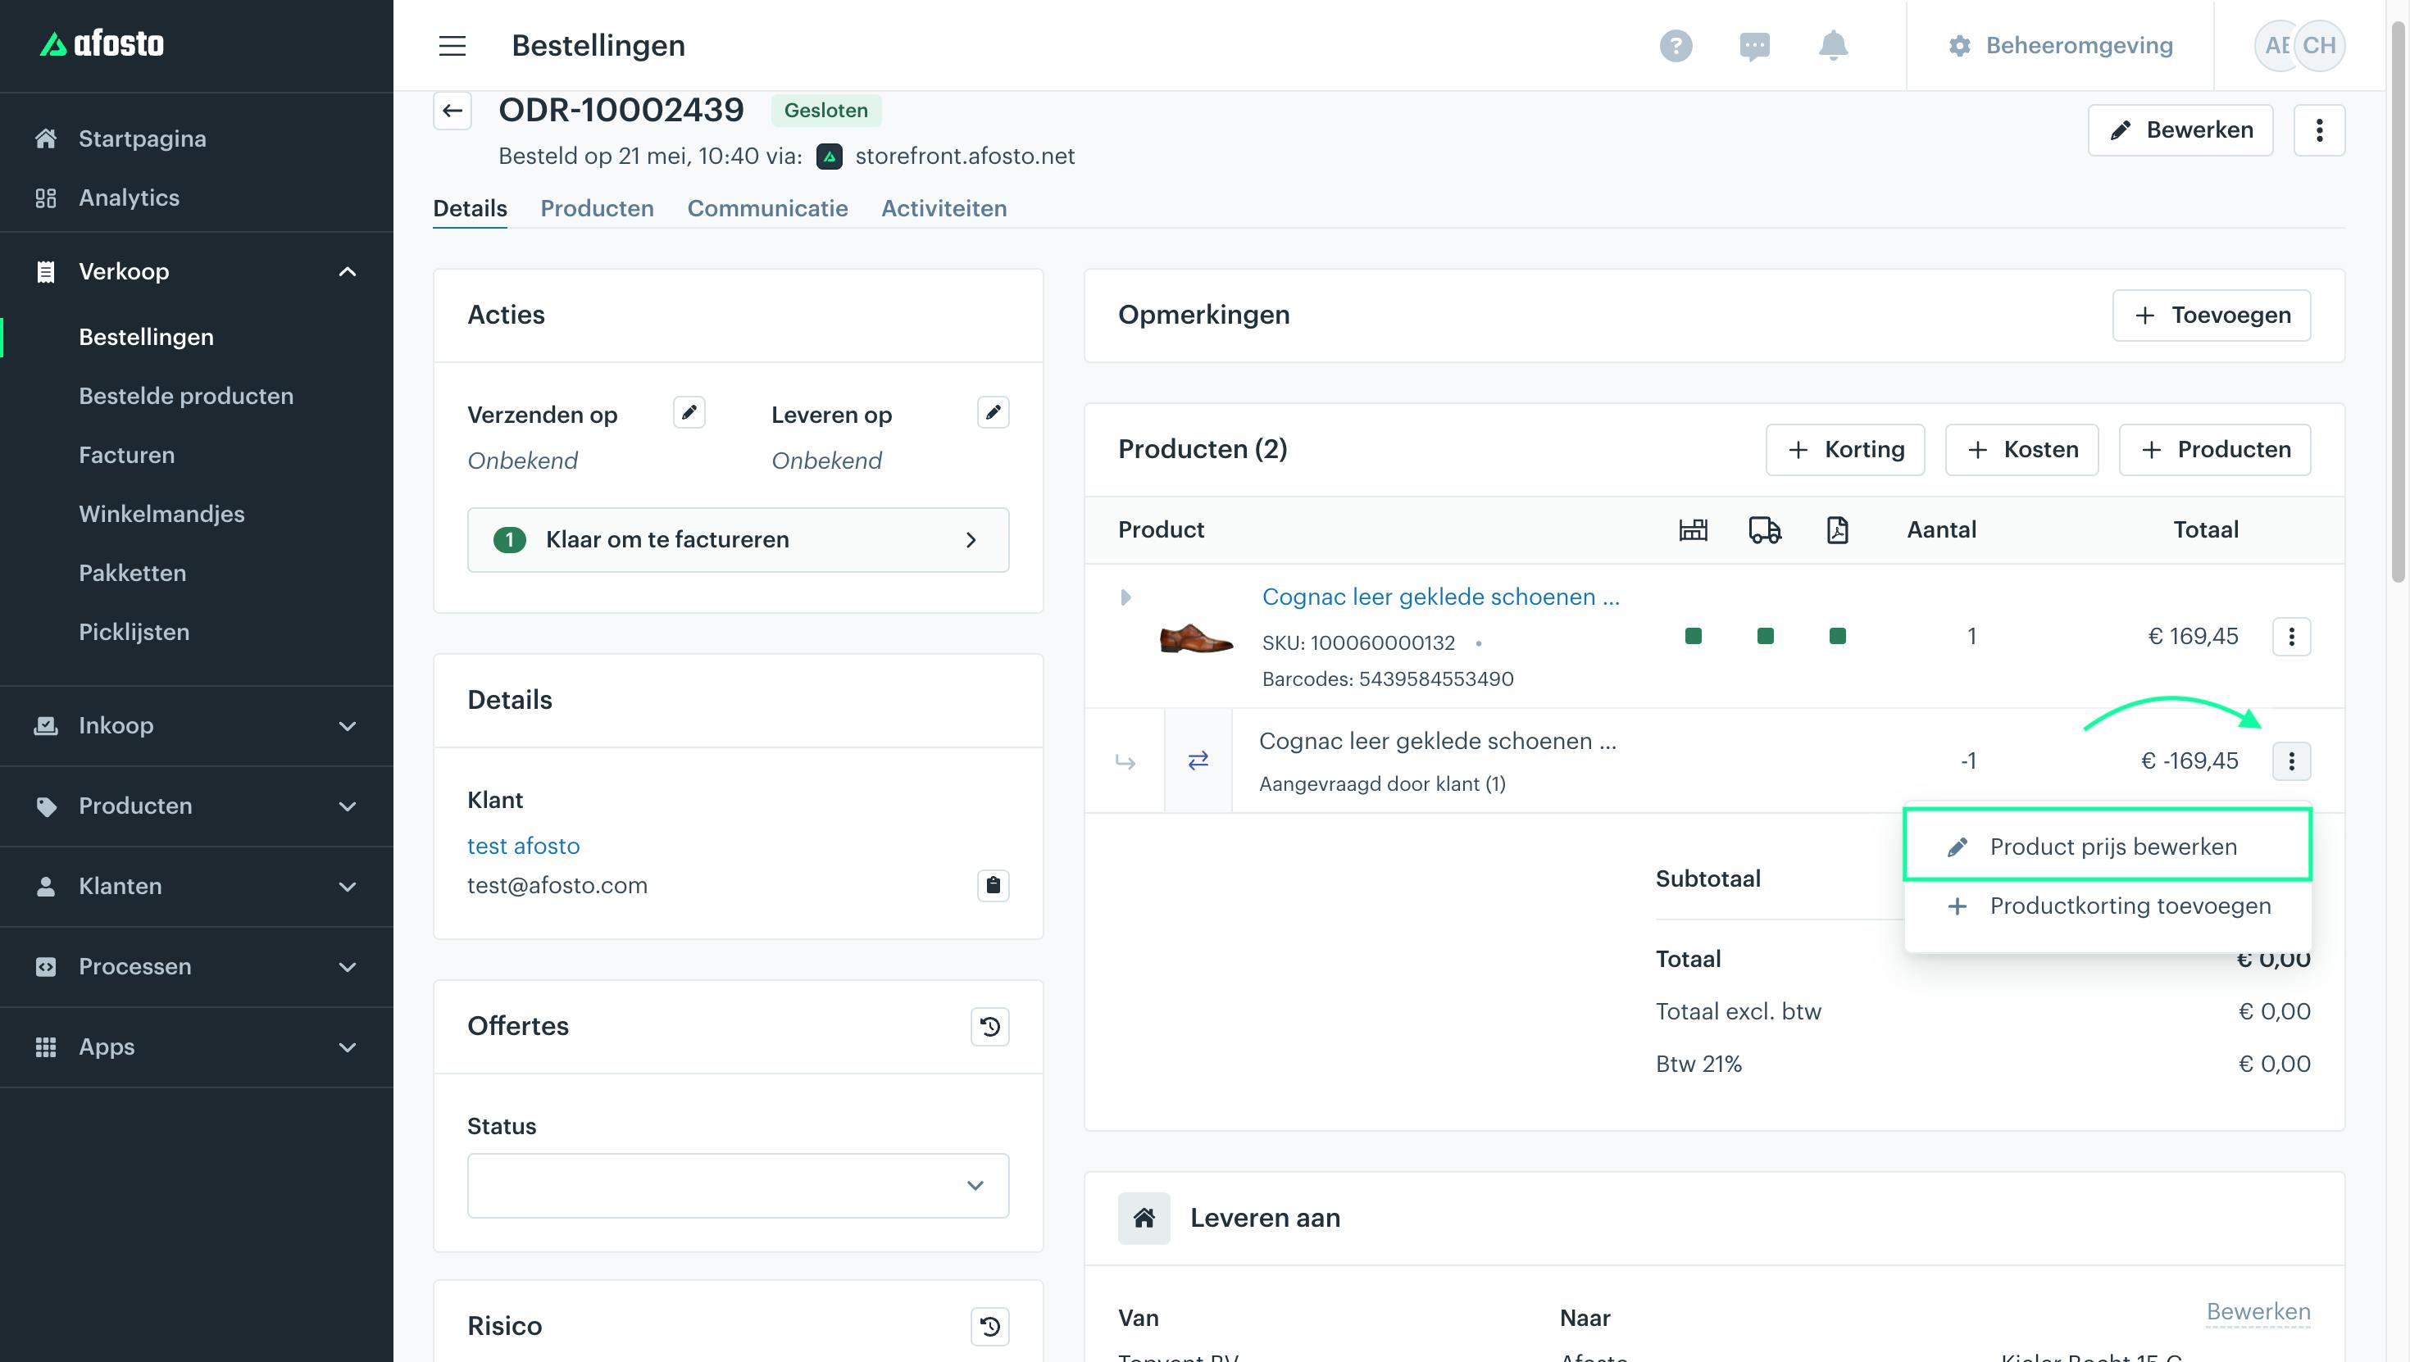Open the chat messages icon
This screenshot has width=2410, height=1362.
[x=1754, y=45]
